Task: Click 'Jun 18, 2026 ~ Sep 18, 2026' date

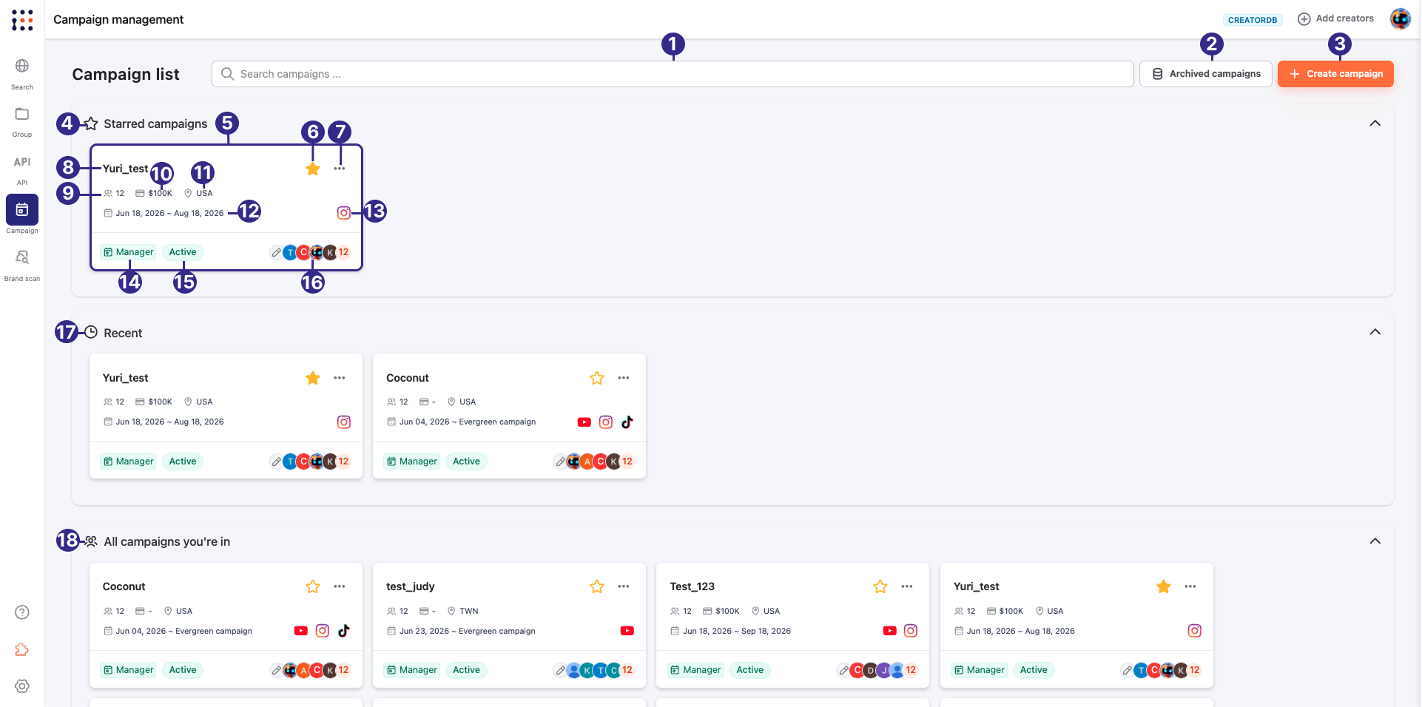Action: coord(737,631)
